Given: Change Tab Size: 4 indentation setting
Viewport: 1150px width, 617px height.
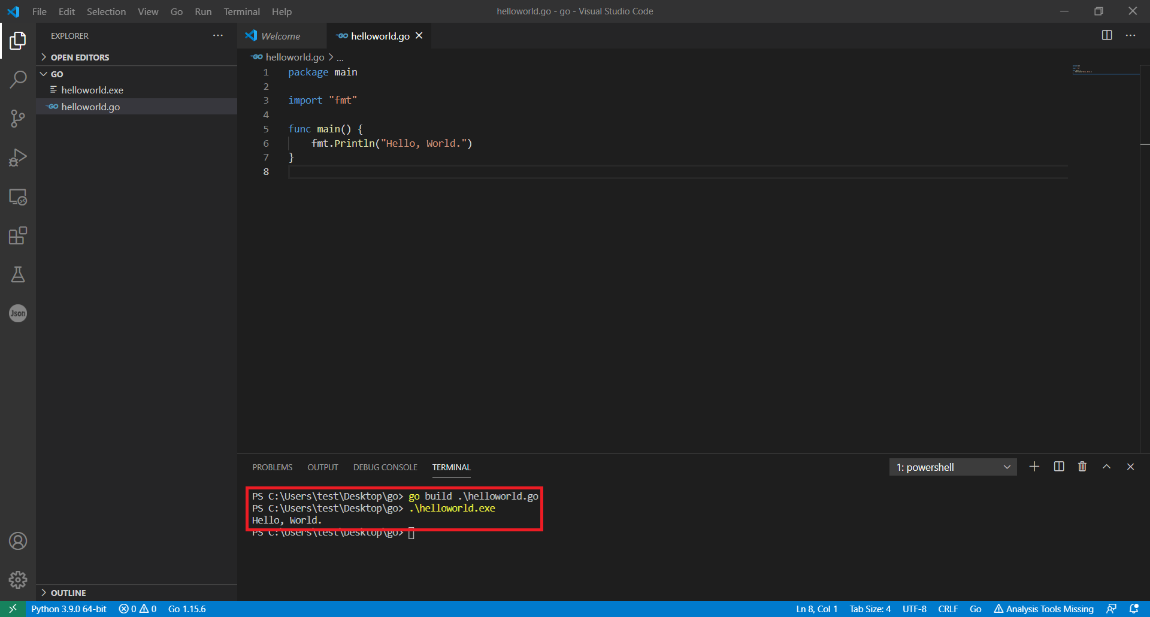Looking at the screenshot, I should (x=870, y=609).
